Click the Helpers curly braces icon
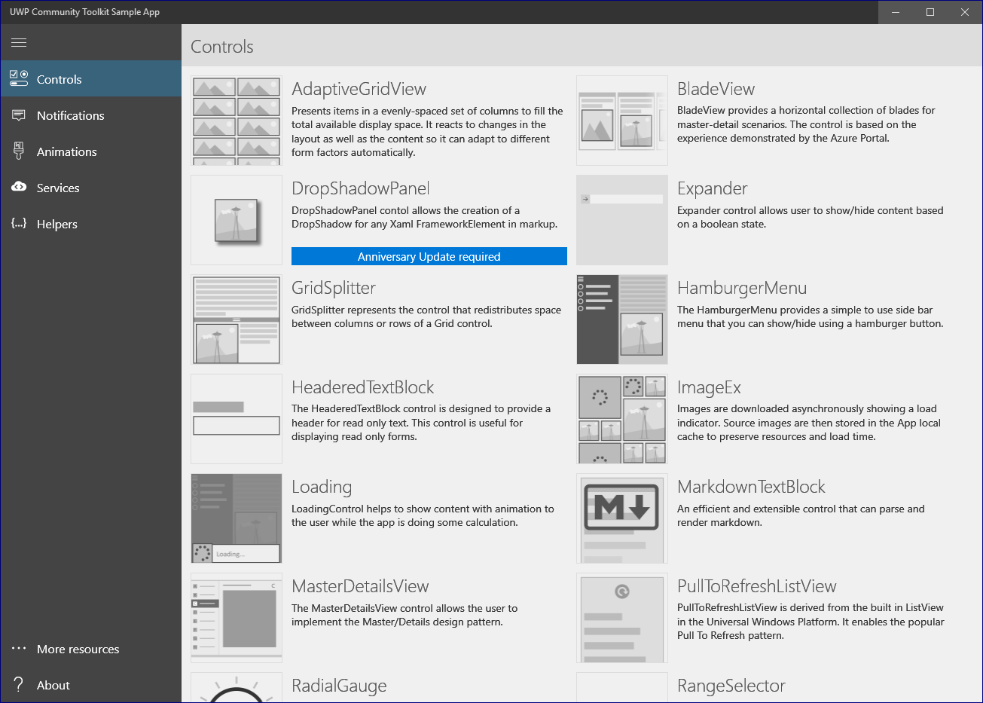 tap(19, 224)
